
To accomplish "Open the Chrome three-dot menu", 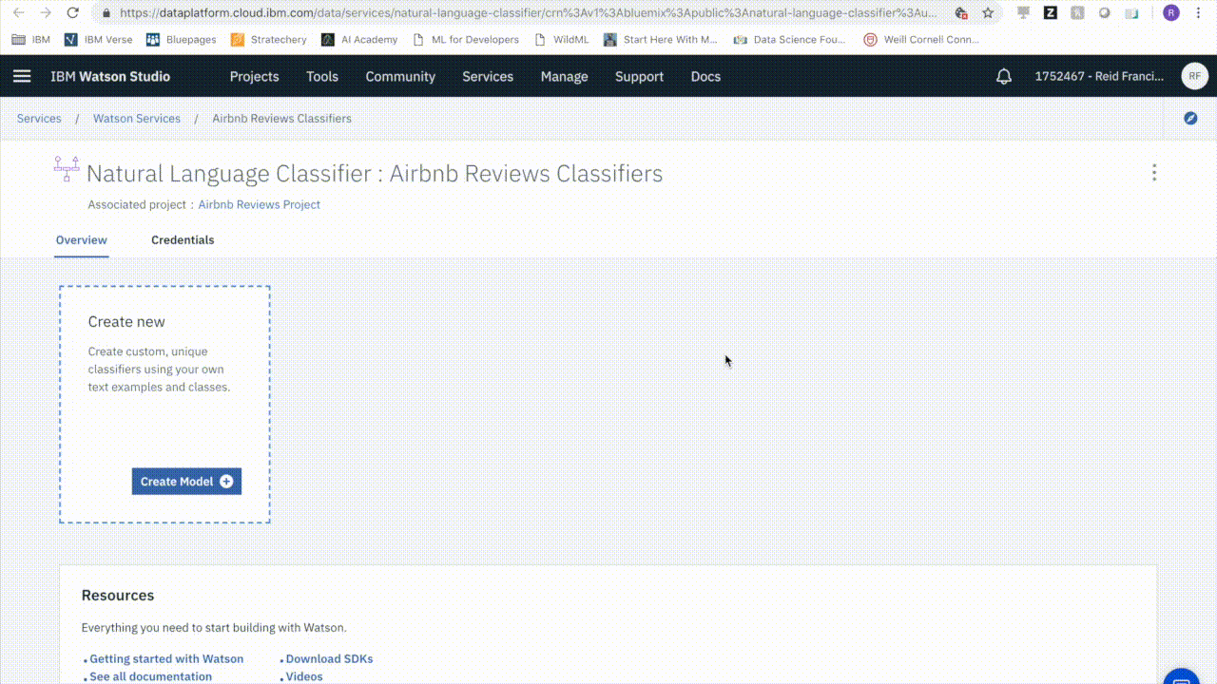I will (x=1200, y=13).
